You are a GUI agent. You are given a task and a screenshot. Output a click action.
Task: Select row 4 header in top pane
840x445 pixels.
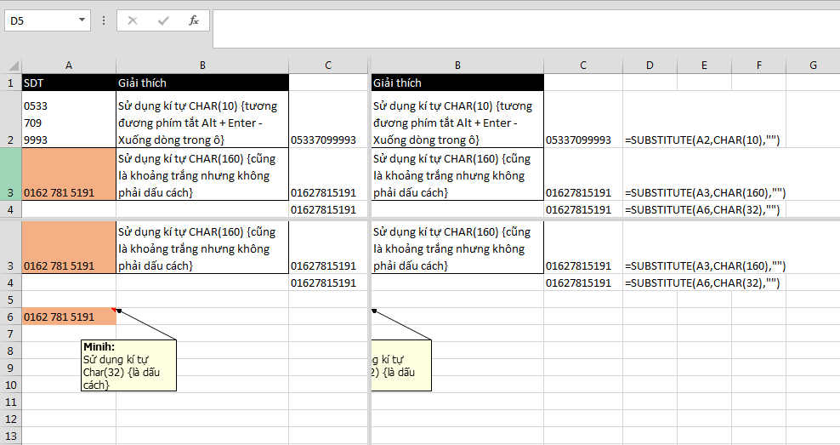pos(11,209)
